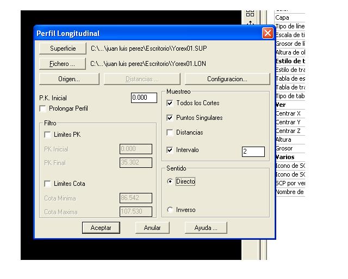Confirm with the Aceptar button
Image resolution: width=348 pixels, height=279 pixels.
pyautogui.click(x=101, y=228)
